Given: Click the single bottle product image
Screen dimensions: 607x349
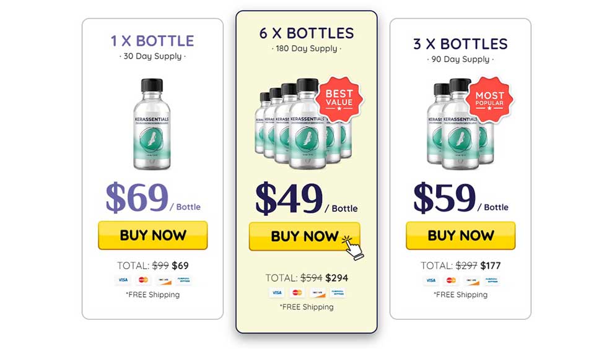Looking at the screenshot, I should (152, 124).
